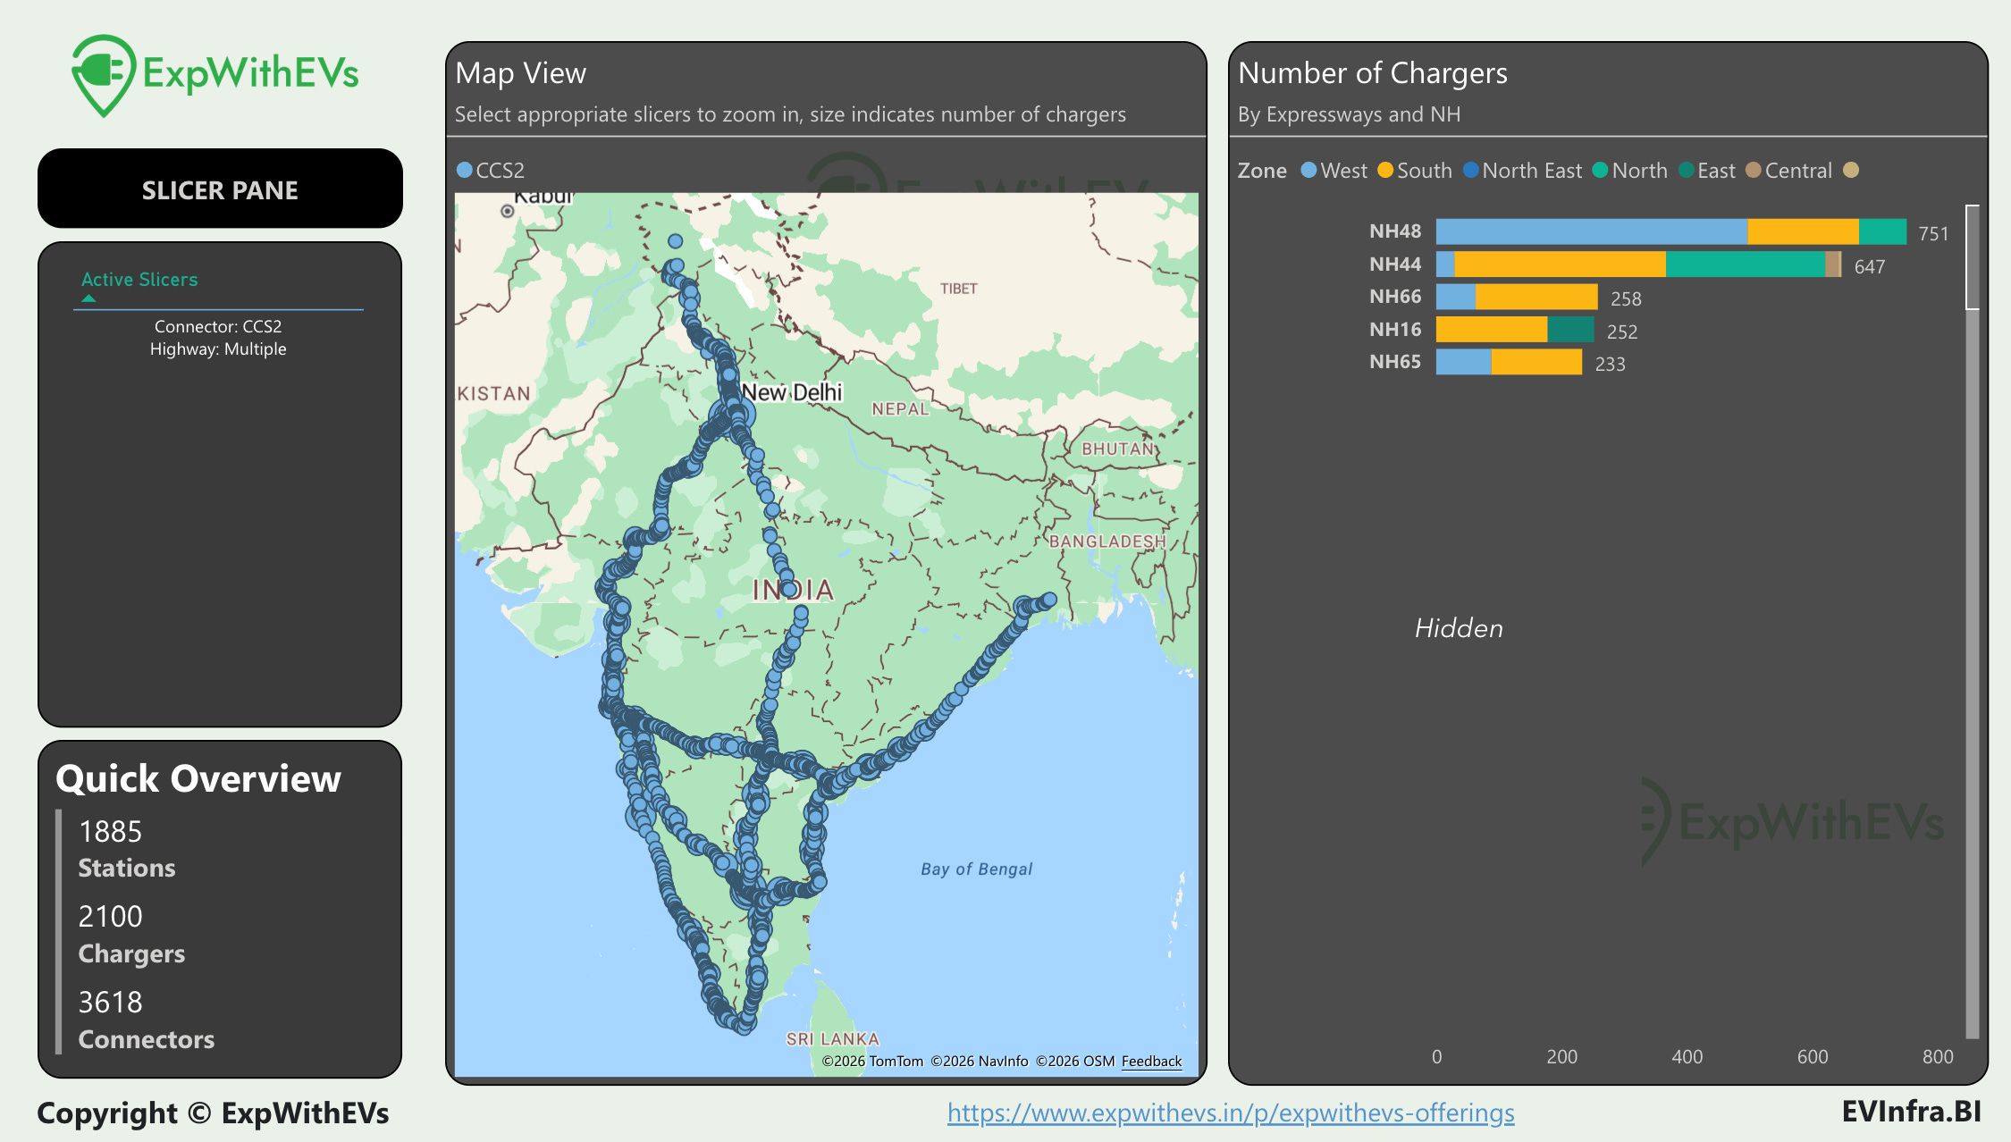Image resolution: width=2011 pixels, height=1142 pixels.
Task: Click the Kabul city marker on map
Action: click(x=508, y=212)
